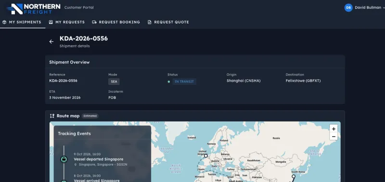This screenshot has width=385, height=182.
Task: Open the My Requests tab
Action: [x=67, y=22]
